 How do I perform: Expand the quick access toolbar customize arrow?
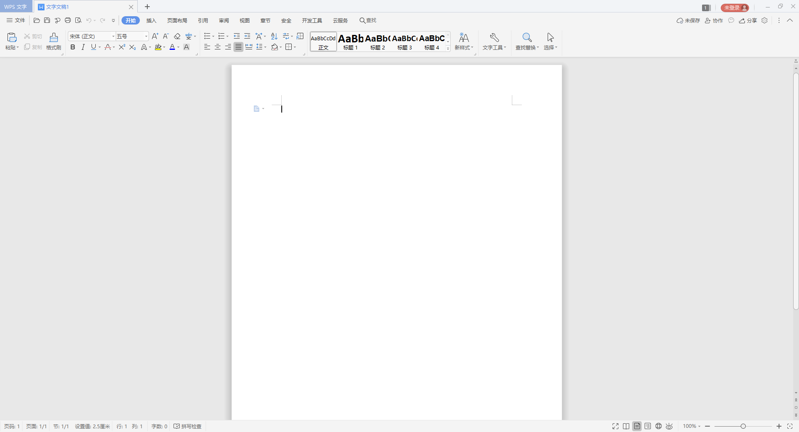click(113, 20)
